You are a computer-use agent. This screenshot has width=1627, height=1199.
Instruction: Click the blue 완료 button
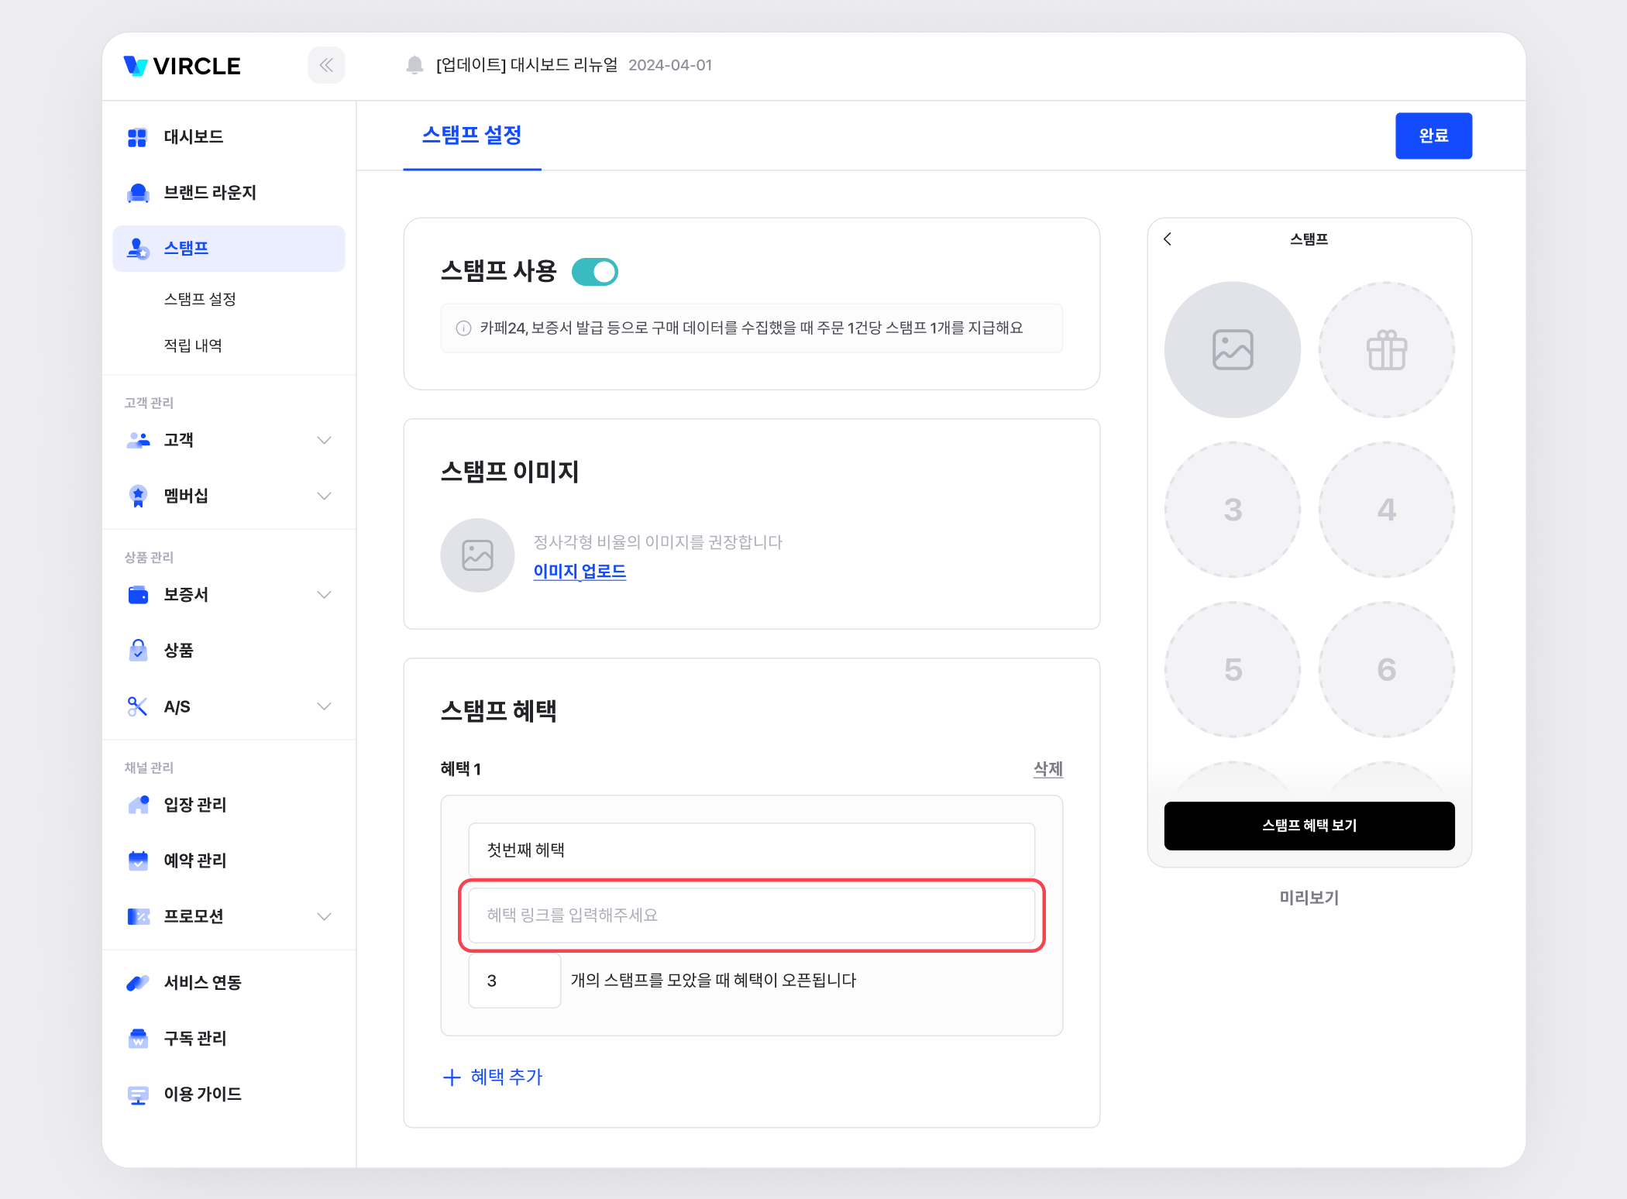point(1433,136)
